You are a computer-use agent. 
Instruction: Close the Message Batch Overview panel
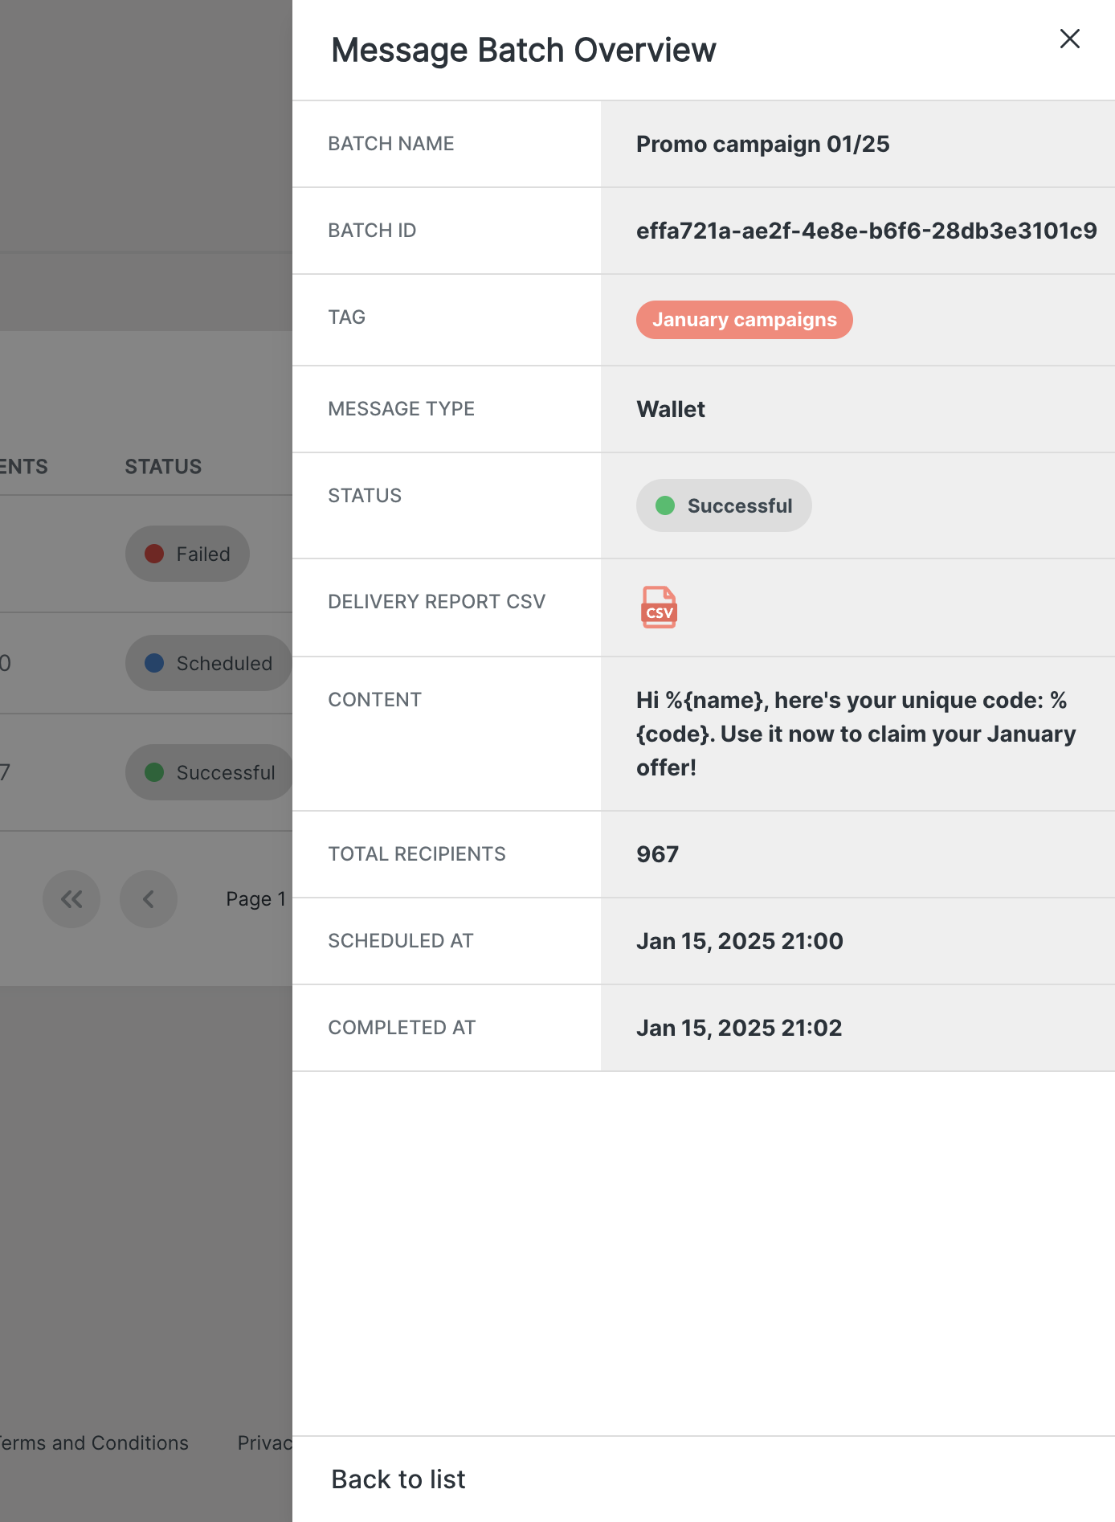[1069, 39]
